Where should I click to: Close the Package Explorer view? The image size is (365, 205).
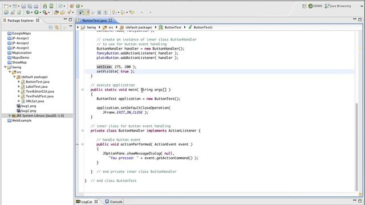coord(38,20)
